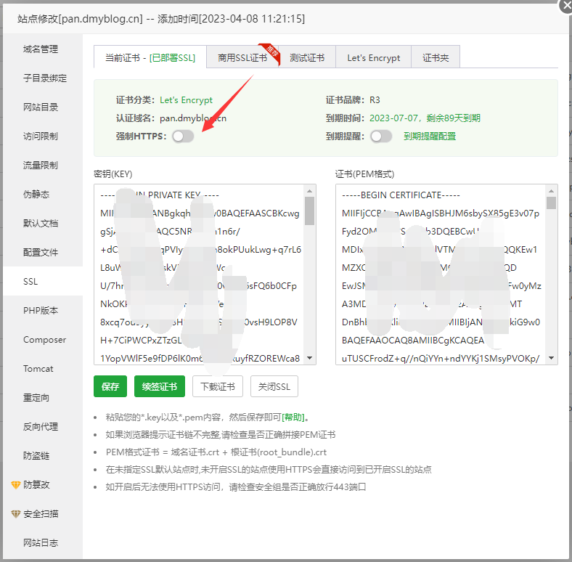Click the PEM box scroll-down arrow
Image resolution: width=572 pixels, height=562 pixels.
(551, 358)
